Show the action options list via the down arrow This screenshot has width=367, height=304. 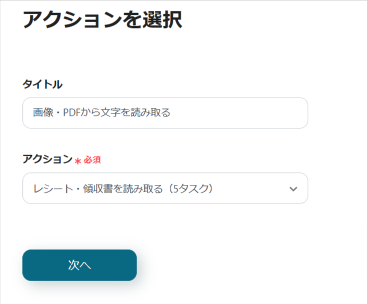point(293,189)
